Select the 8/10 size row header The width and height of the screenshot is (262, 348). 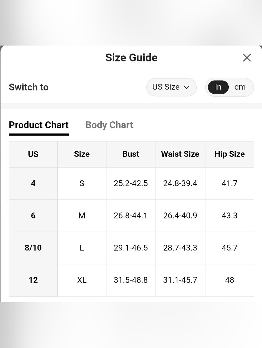33,248
